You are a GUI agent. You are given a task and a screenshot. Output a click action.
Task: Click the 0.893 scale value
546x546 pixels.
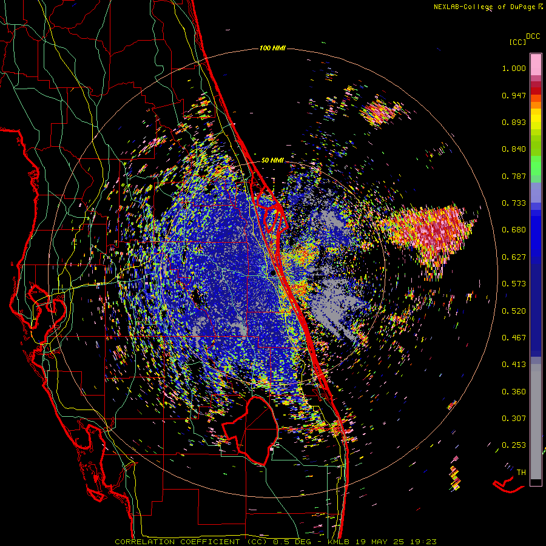click(514, 122)
